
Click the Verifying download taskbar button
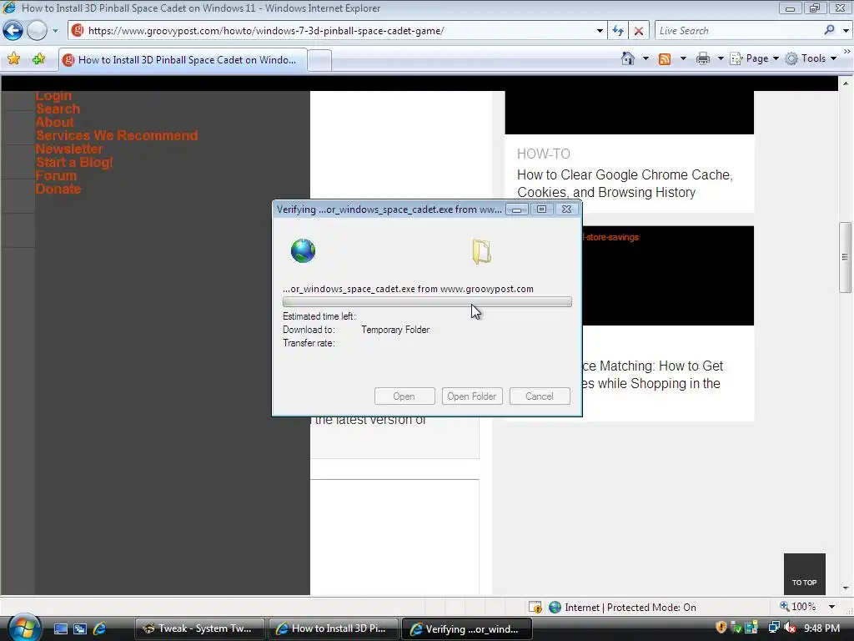(x=466, y=629)
